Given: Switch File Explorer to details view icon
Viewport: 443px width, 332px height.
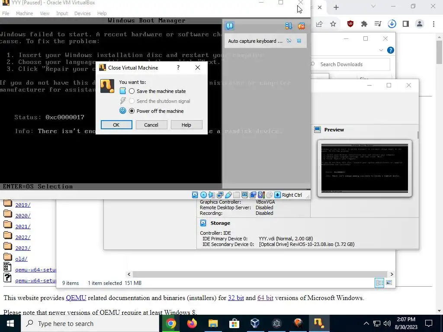Looking at the screenshot, I should point(379,283).
